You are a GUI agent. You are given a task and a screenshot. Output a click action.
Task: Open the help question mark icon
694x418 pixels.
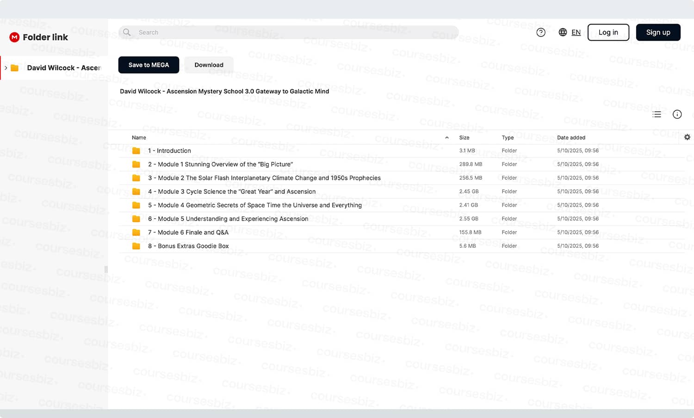[x=541, y=32]
